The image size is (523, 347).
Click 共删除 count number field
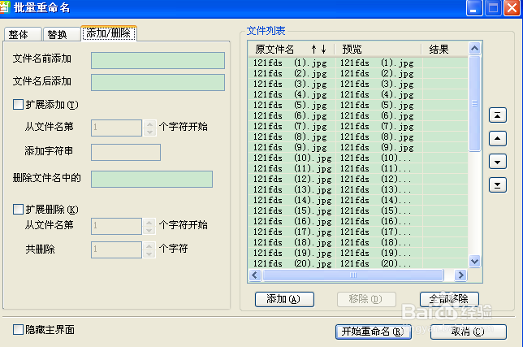click(x=116, y=250)
